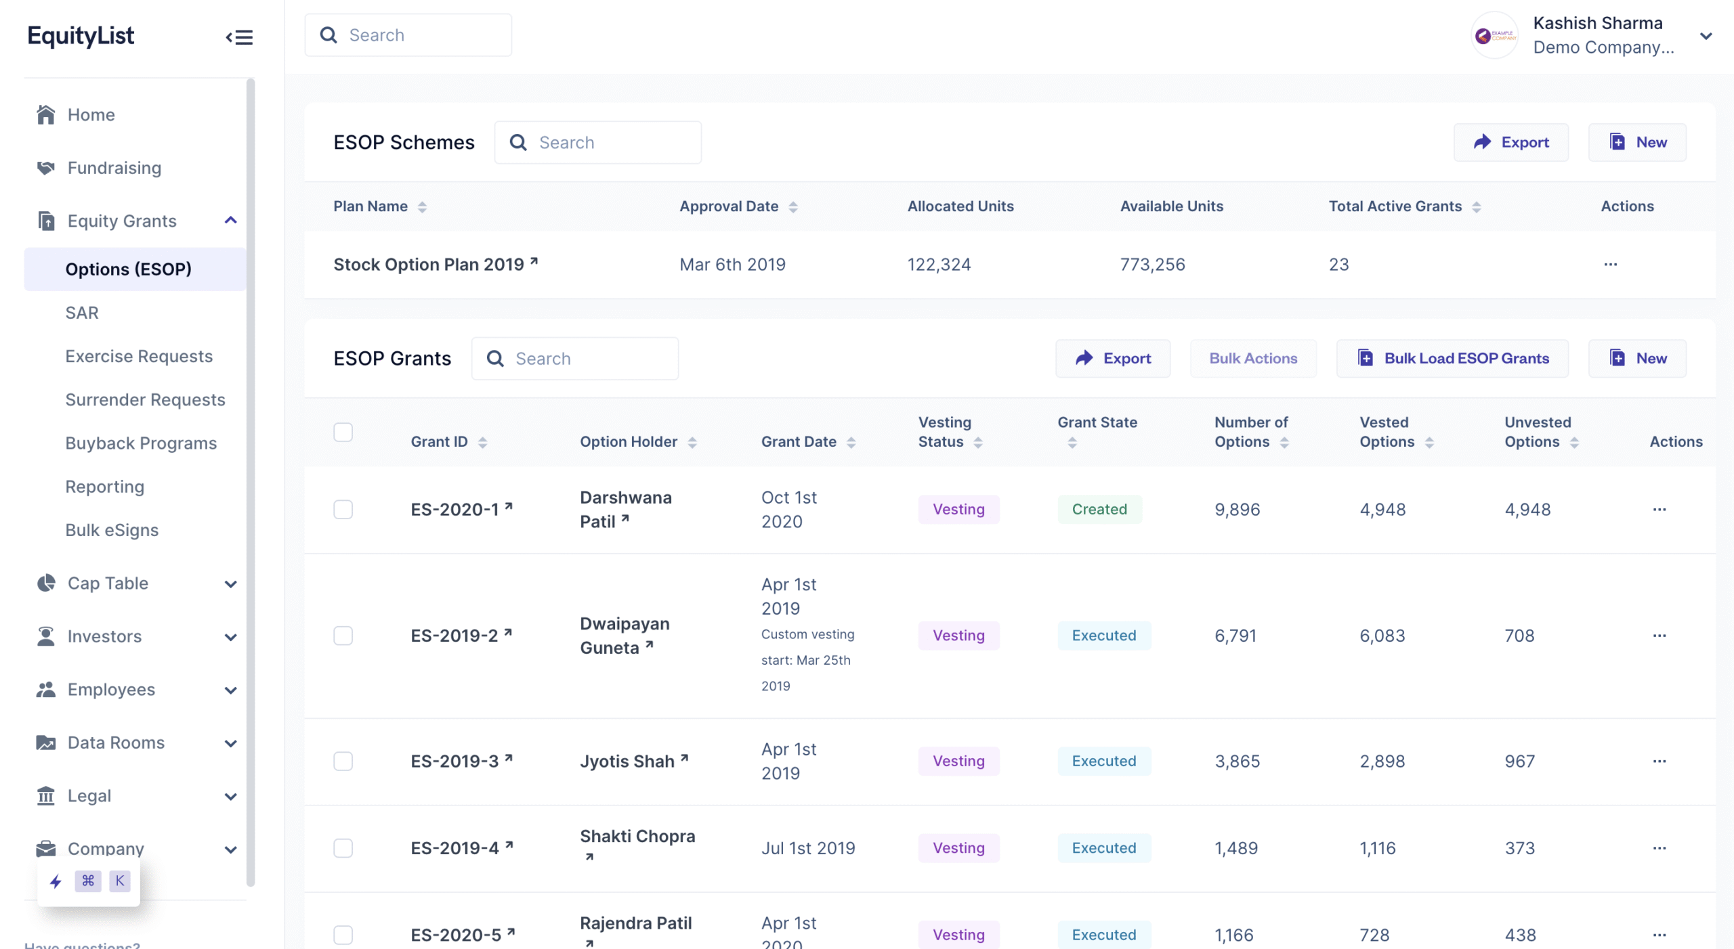Open actions menu for grant ES-2019-2
The width and height of the screenshot is (1734, 949).
click(x=1659, y=635)
